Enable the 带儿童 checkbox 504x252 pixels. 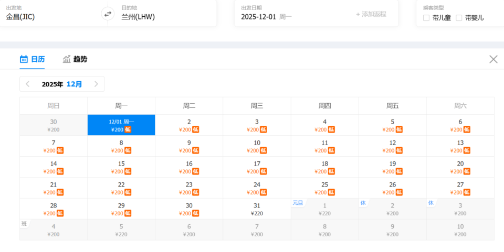point(426,18)
